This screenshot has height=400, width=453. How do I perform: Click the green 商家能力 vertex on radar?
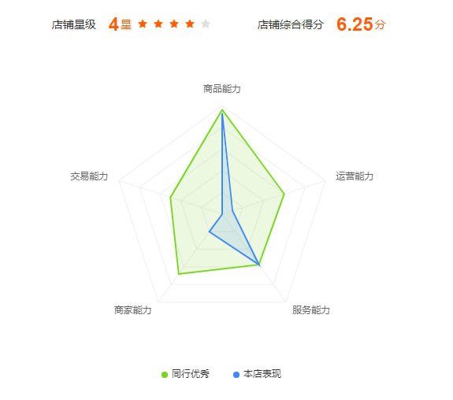[179, 274]
